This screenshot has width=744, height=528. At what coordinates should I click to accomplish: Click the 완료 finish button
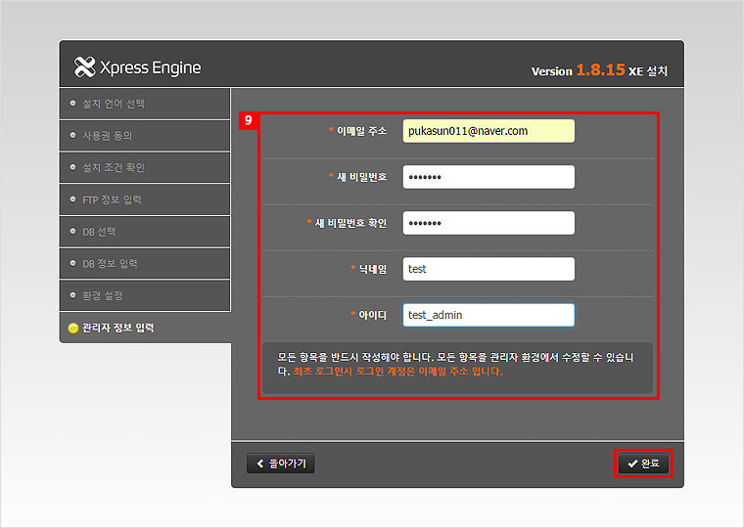coord(643,463)
